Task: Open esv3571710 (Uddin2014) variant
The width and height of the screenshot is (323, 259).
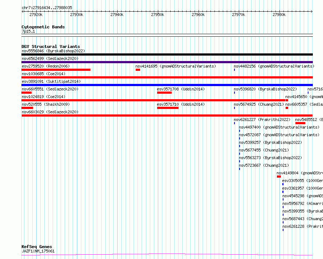Action: click(x=181, y=104)
